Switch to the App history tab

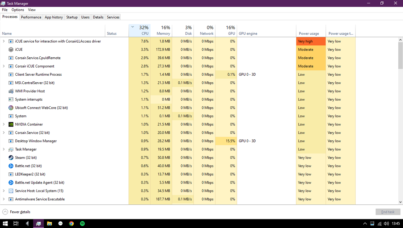pos(54,17)
